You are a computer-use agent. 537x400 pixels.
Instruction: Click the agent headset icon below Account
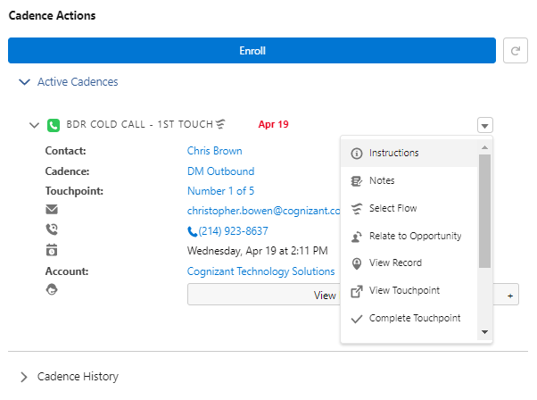(x=52, y=289)
